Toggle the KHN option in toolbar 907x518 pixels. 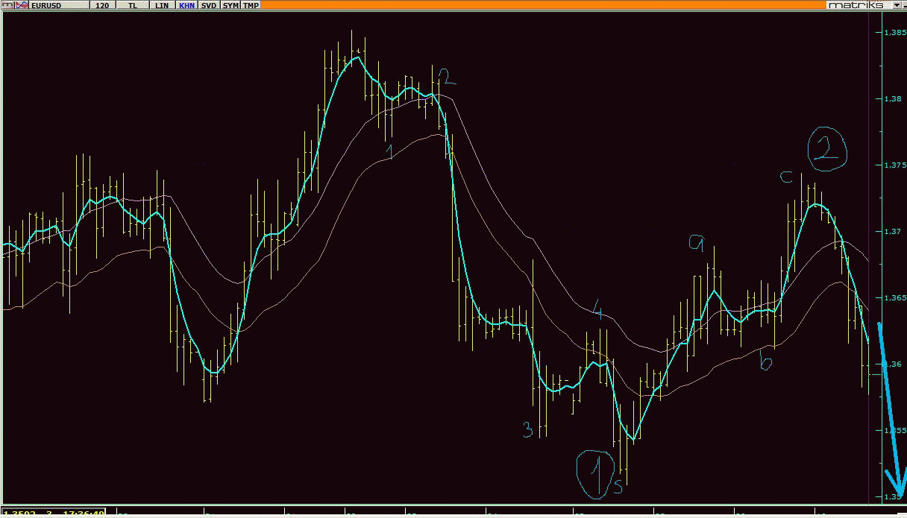coord(186,5)
